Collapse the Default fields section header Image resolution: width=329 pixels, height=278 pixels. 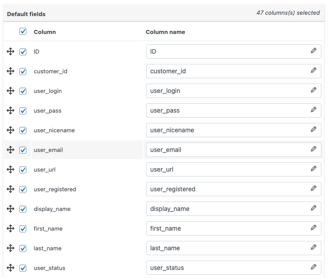click(164, 13)
